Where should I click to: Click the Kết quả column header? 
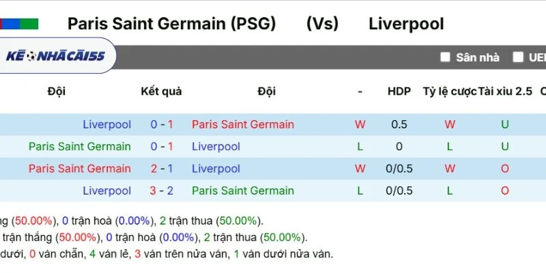[x=161, y=91]
